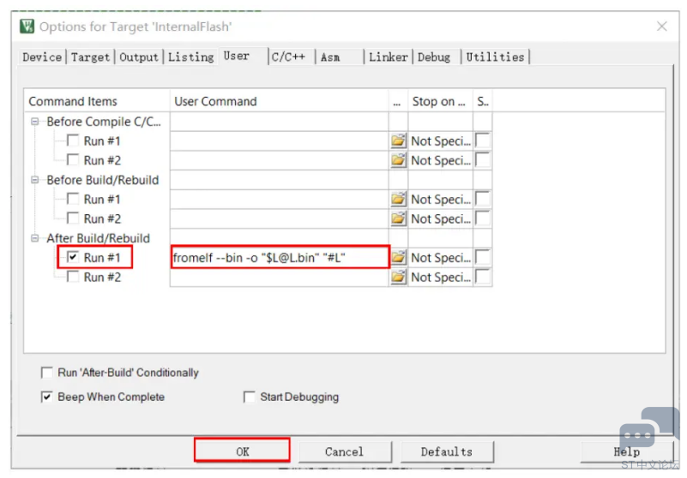Open Stop on dropdown for After Build Run #2
Image resolution: width=687 pixels, height=478 pixels.
point(440,277)
